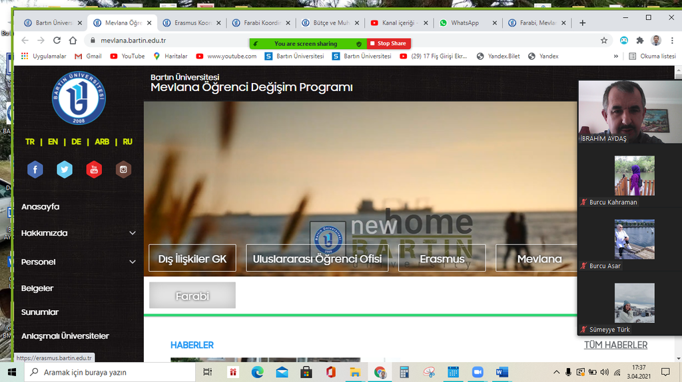Click the Farabi button below the banner
Image resolution: width=682 pixels, height=382 pixels.
click(x=192, y=296)
